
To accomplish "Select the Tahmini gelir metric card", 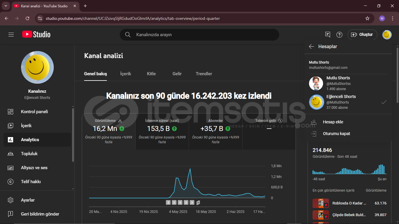I will (x=269, y=132).
